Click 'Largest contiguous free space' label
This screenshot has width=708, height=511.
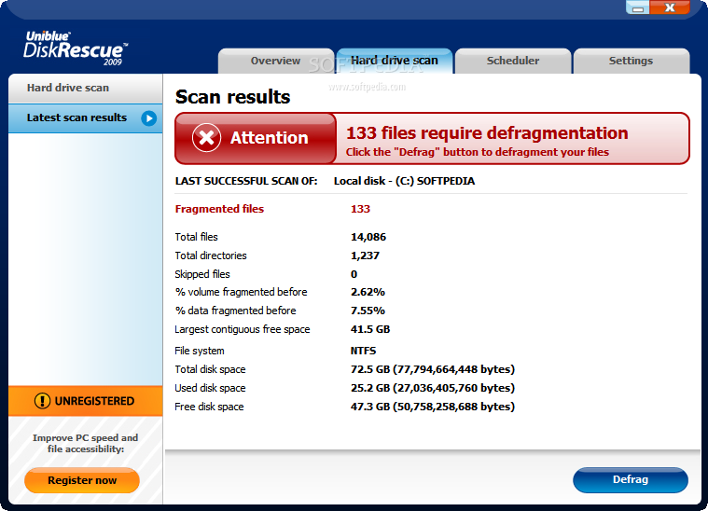[x=243, y=329]
